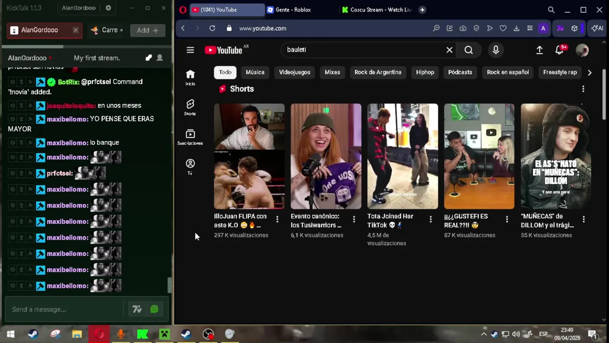
Task: Close the AlanGordooo chat tab
Action: click(x=75, y=30)
